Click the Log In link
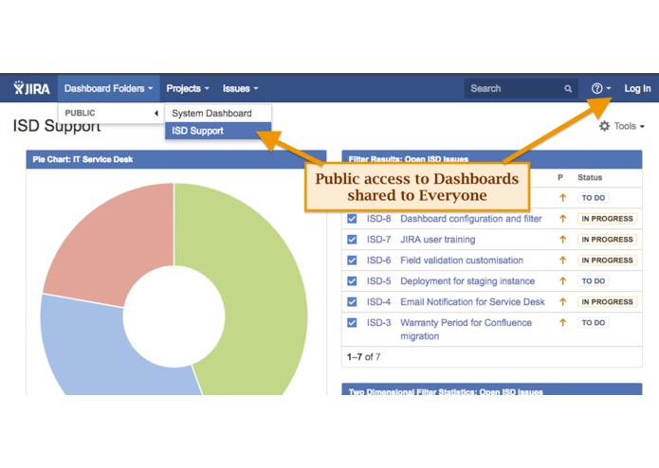 tap(637, 88)
